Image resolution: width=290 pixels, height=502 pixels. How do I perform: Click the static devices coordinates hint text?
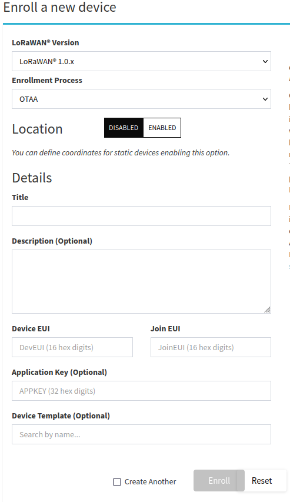click(121, 152)
